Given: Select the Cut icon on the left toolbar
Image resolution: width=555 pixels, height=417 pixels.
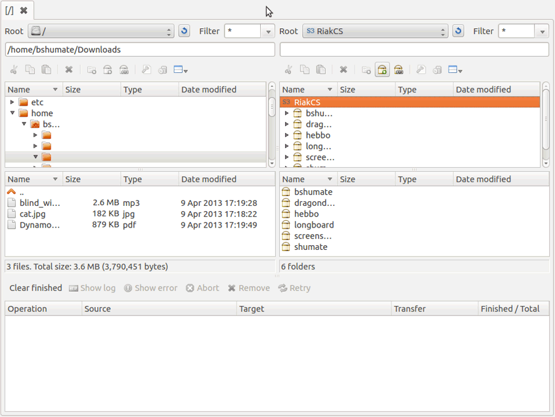Looking at the screenshot, I should (x=14, y=69).
